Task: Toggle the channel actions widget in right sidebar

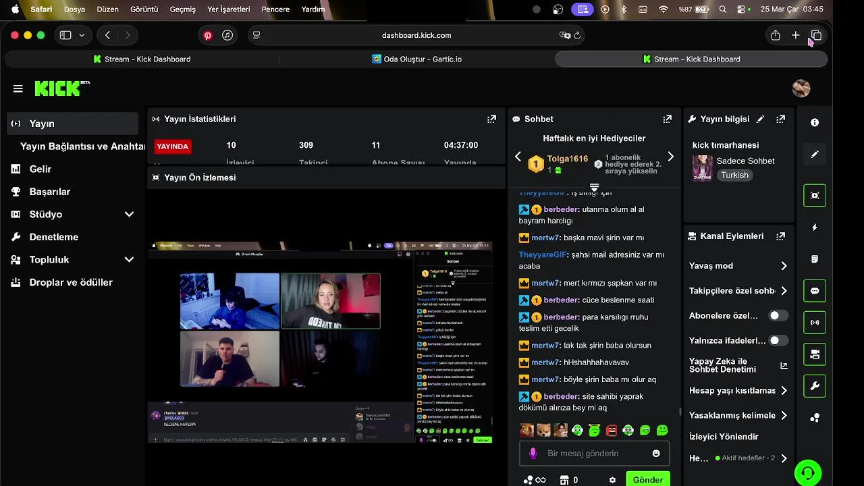Action: [x=815, y=354]
